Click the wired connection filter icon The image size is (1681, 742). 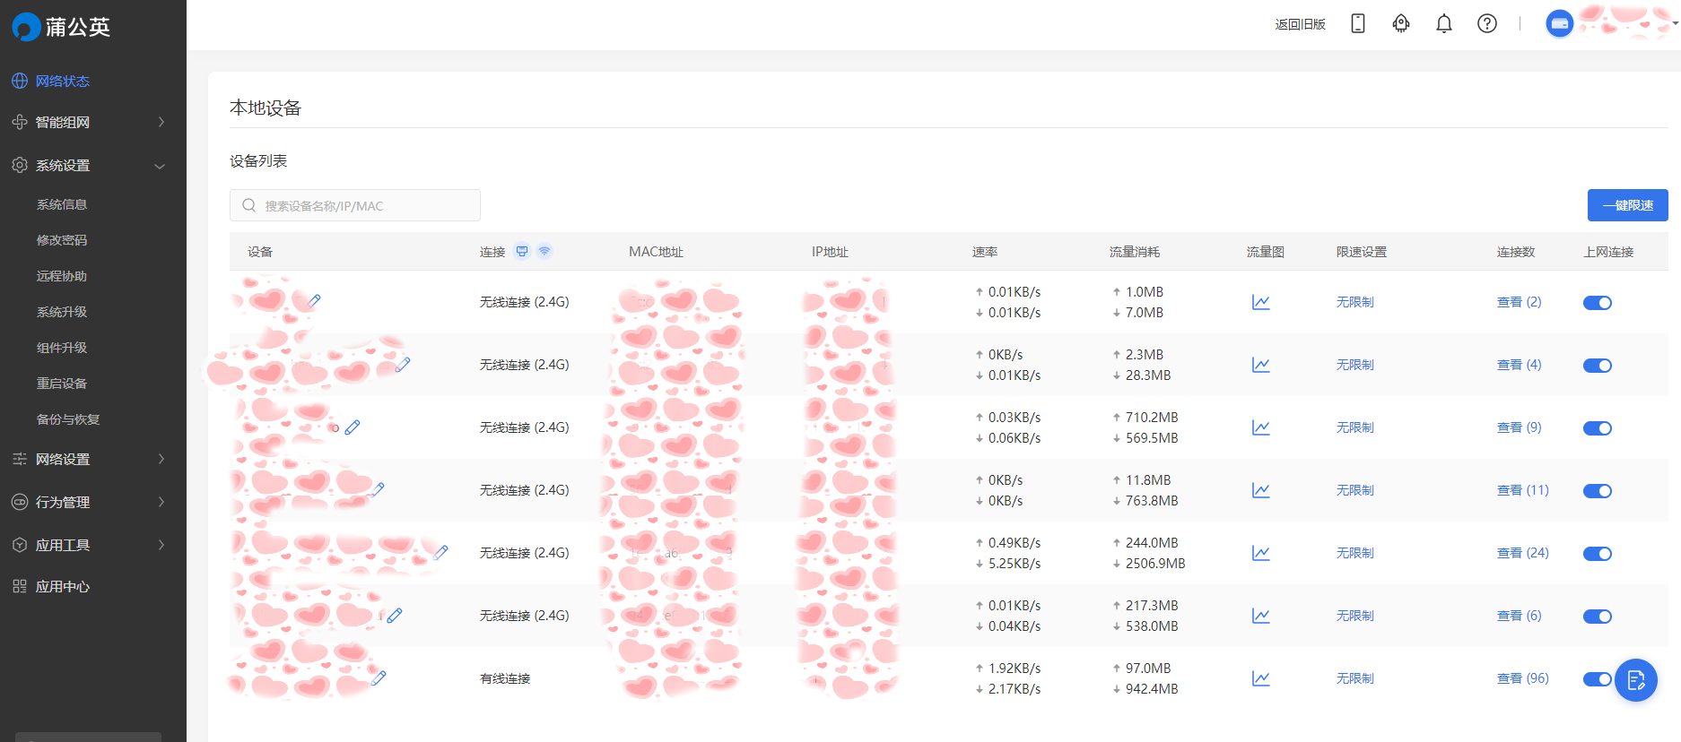click(522, 252)
